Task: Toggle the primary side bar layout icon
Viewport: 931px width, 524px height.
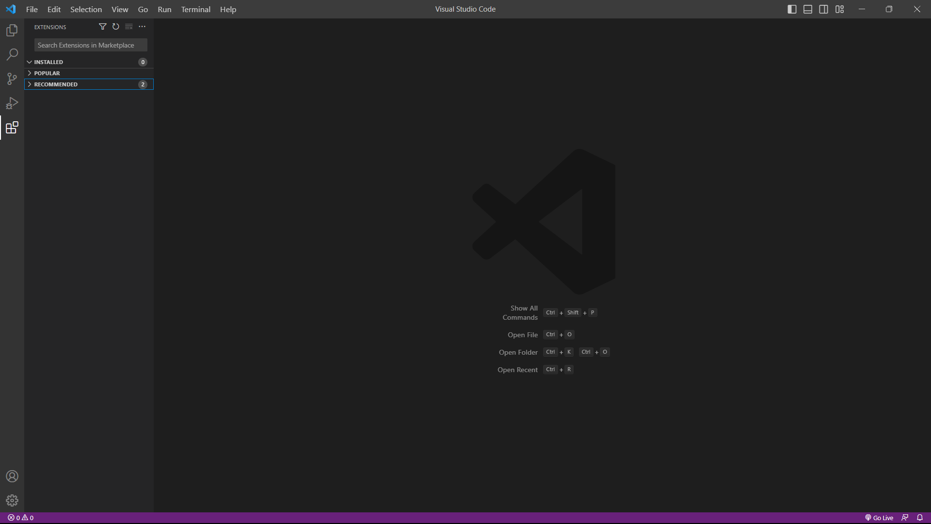Action: point(792,9)
